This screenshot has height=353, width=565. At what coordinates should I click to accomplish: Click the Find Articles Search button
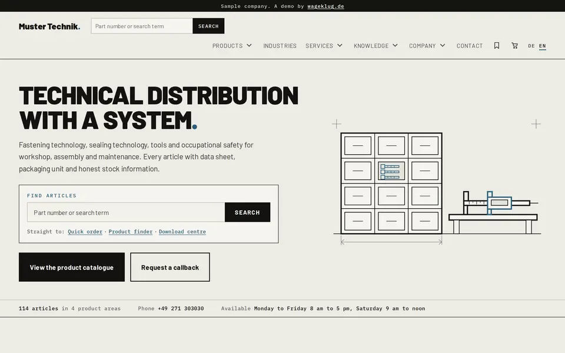(x=247, y=212)
